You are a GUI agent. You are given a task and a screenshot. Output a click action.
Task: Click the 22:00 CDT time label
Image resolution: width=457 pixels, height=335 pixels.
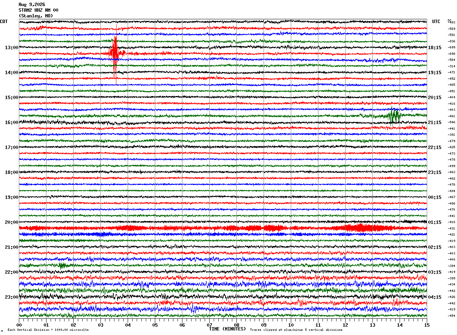click(12, 272)
